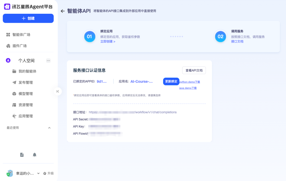Go to 应用管理
This screenshot has height=181, width=286.
25,116
